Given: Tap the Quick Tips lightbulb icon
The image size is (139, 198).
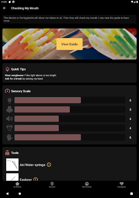Looking at the screenshot, I should tap(7, 69).
